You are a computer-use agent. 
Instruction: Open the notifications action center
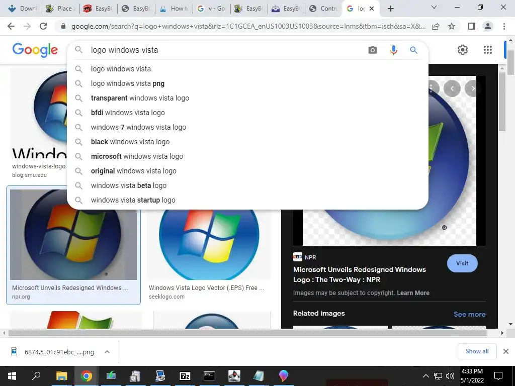tap(498, 376)
